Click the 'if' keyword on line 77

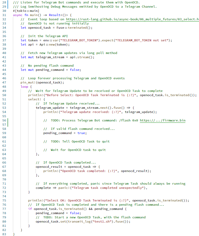coord(30,209)
